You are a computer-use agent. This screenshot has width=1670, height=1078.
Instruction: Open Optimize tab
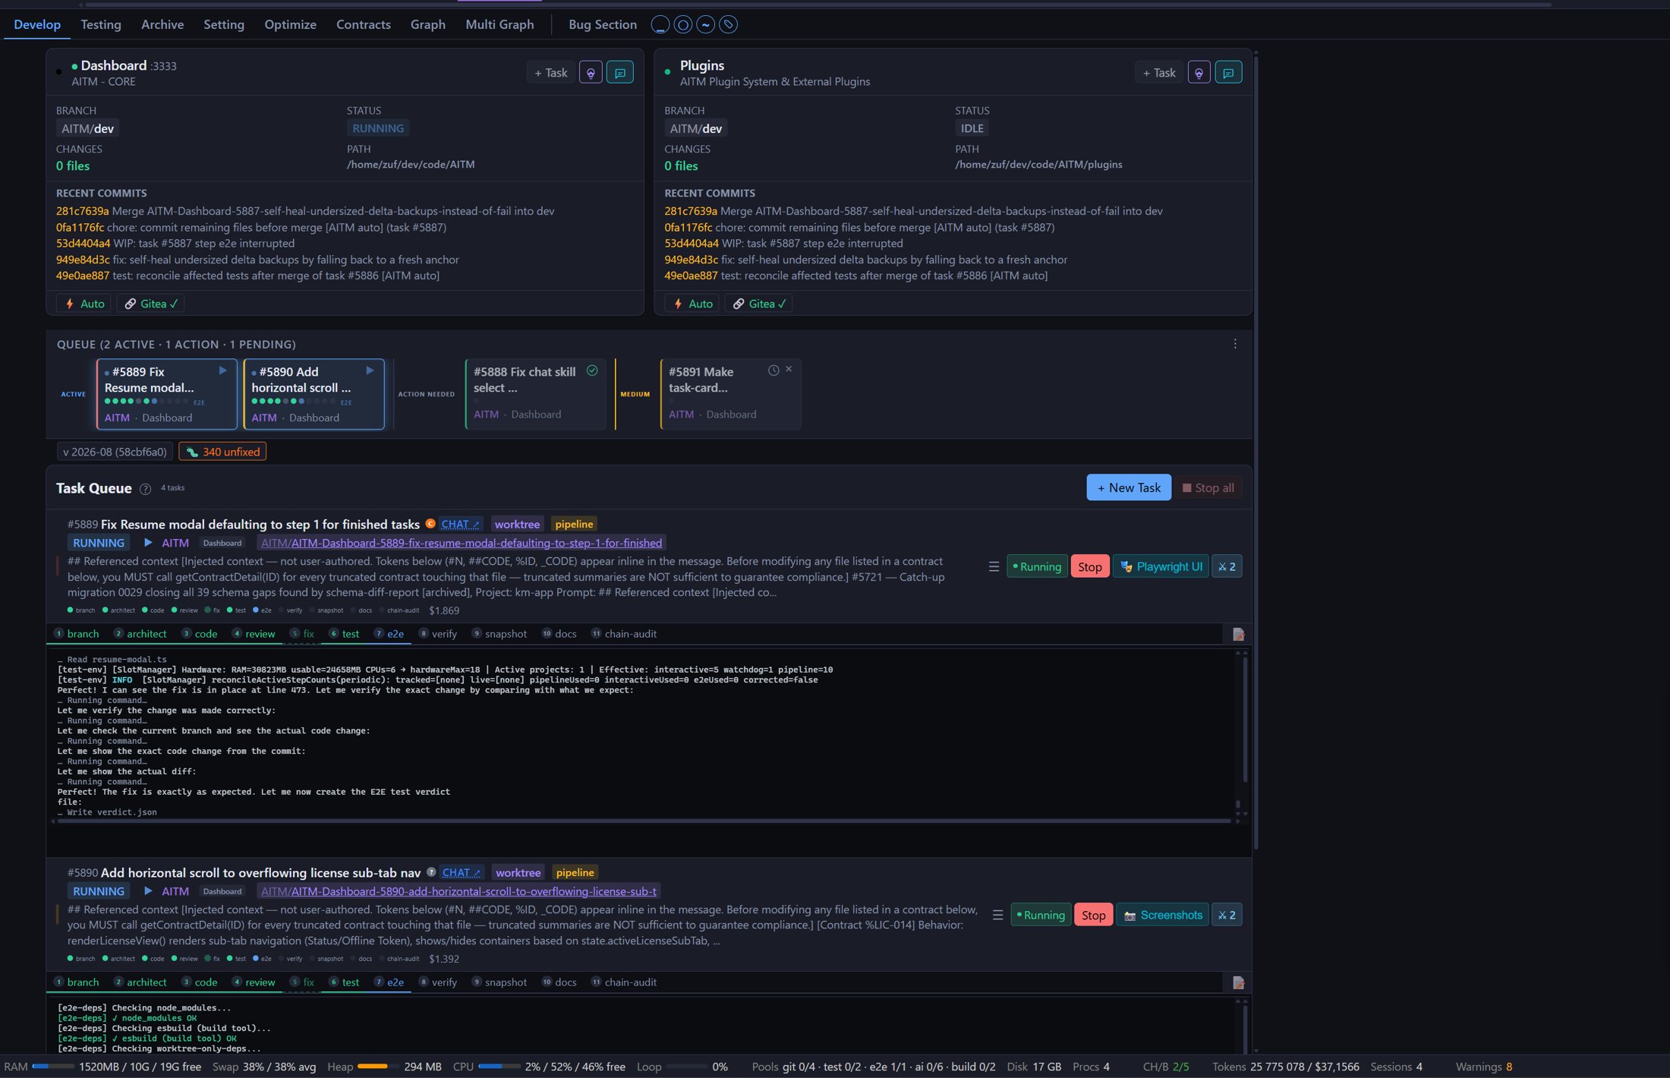tap(290, 24)
